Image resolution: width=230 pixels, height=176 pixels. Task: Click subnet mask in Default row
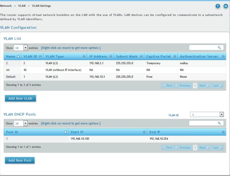coord(124,77)
